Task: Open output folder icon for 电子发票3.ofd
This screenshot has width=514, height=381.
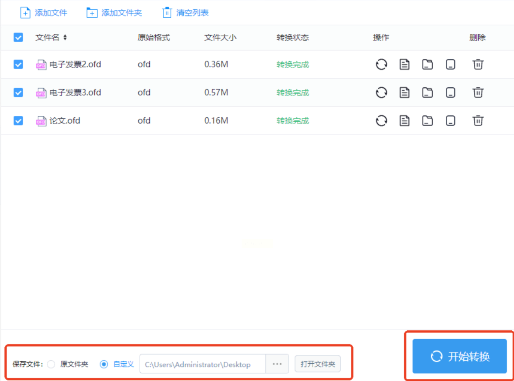Action: pos(427,93)
